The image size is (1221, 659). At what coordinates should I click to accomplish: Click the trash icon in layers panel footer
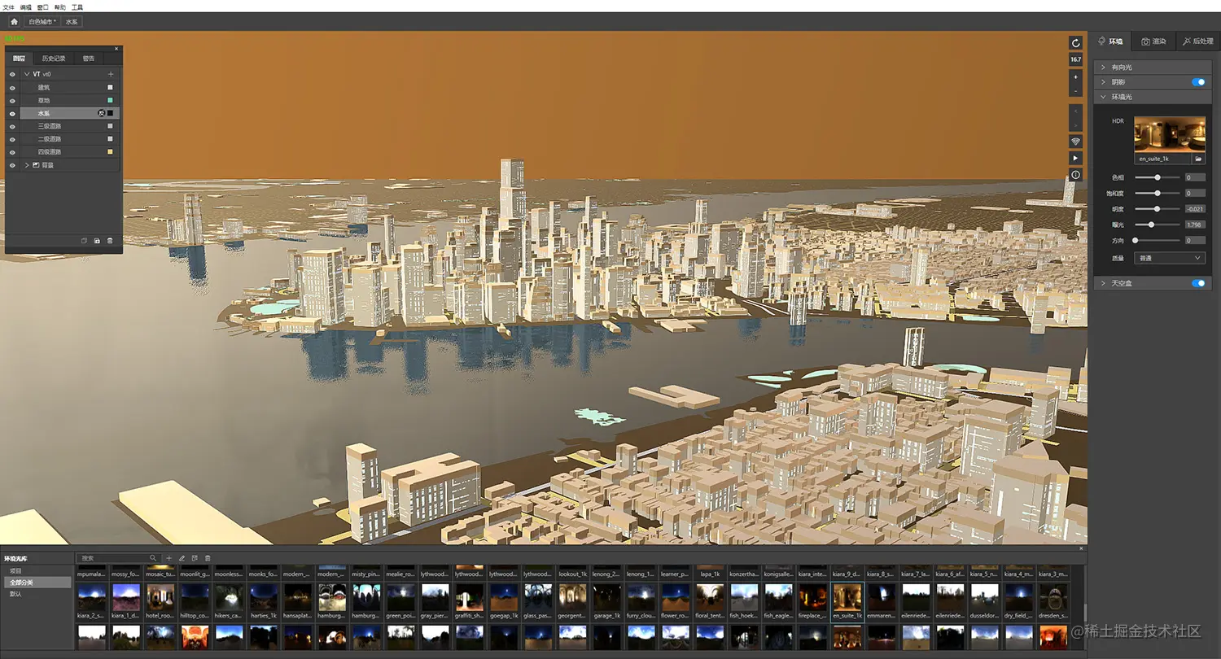pyautogui.click(x=110, y=241)
